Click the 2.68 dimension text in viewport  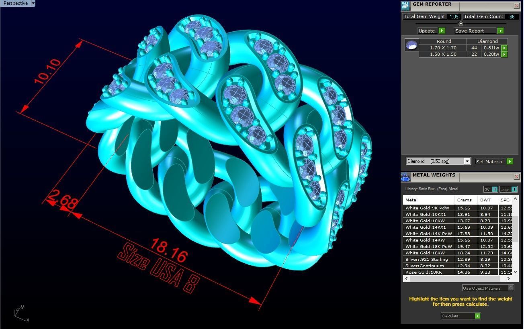61,199
